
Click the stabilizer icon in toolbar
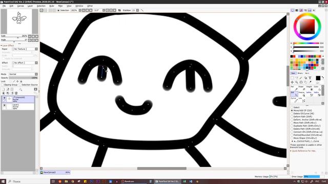(119, 10)
